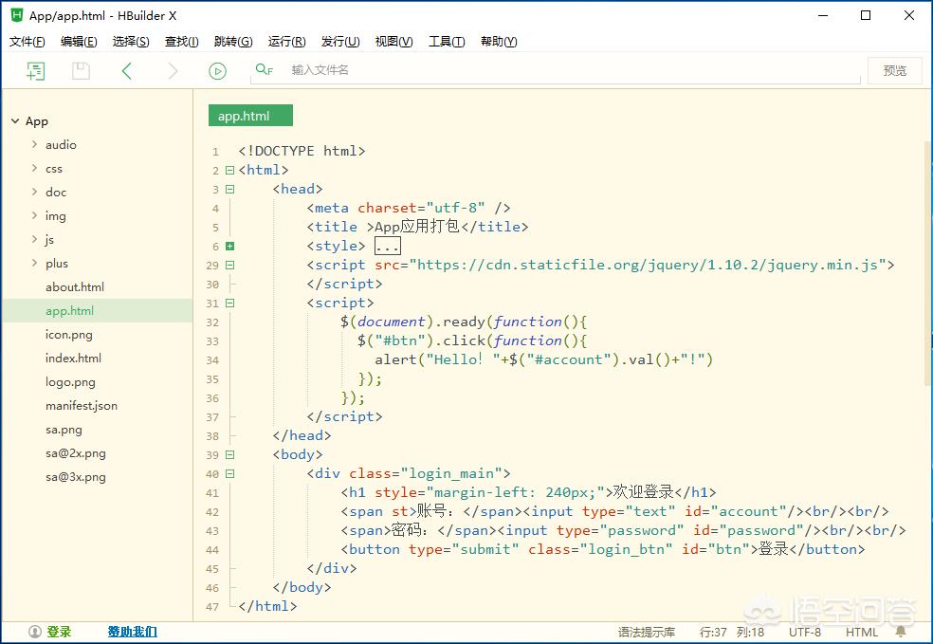Click the folded style placeholder box on line 6
The image size is (933, 644).
[388, 246]
